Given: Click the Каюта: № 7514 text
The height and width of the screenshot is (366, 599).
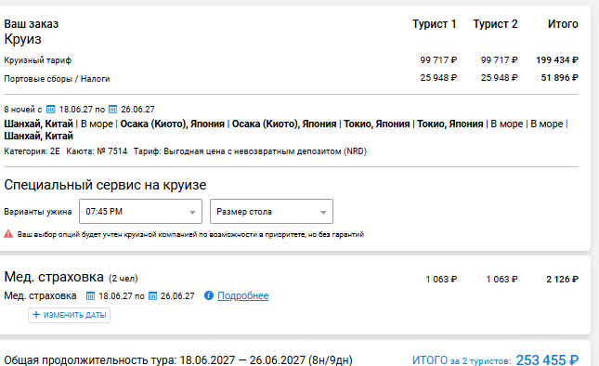Looking at the screenshot, I should 97,151.
